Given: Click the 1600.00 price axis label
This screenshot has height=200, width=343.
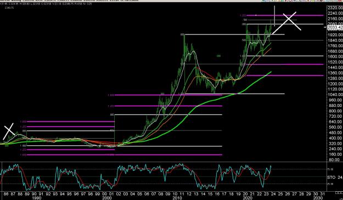Looking at the screenshot, I should [x=335, y=56].
